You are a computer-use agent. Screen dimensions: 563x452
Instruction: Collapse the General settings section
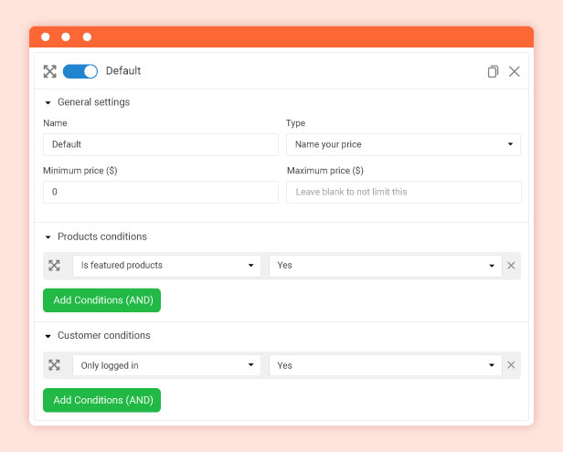tap(48, 102)
